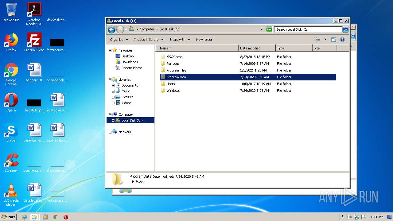Click the Windows Media Player taskbar icon
The width and height of the screenshot is (393, 221).
[45, 217]
